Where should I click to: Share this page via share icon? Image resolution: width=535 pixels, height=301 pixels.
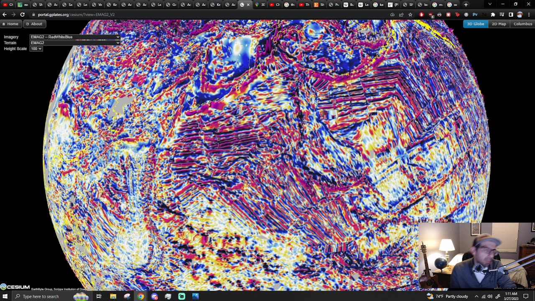(401, 15)
